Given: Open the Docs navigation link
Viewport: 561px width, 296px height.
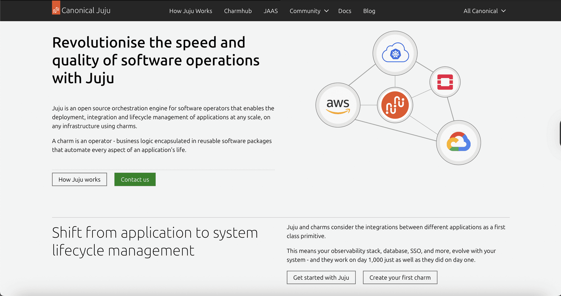Looking at the screenshot, I should coord(345,11).
